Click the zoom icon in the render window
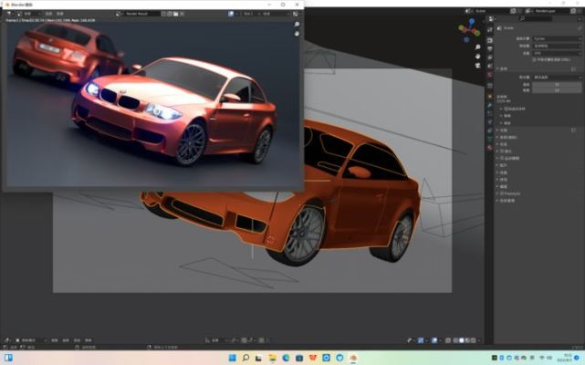 [297, 24]
